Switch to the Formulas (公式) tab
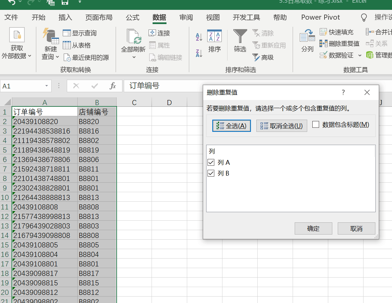392x303 pixels. [133, 17]
